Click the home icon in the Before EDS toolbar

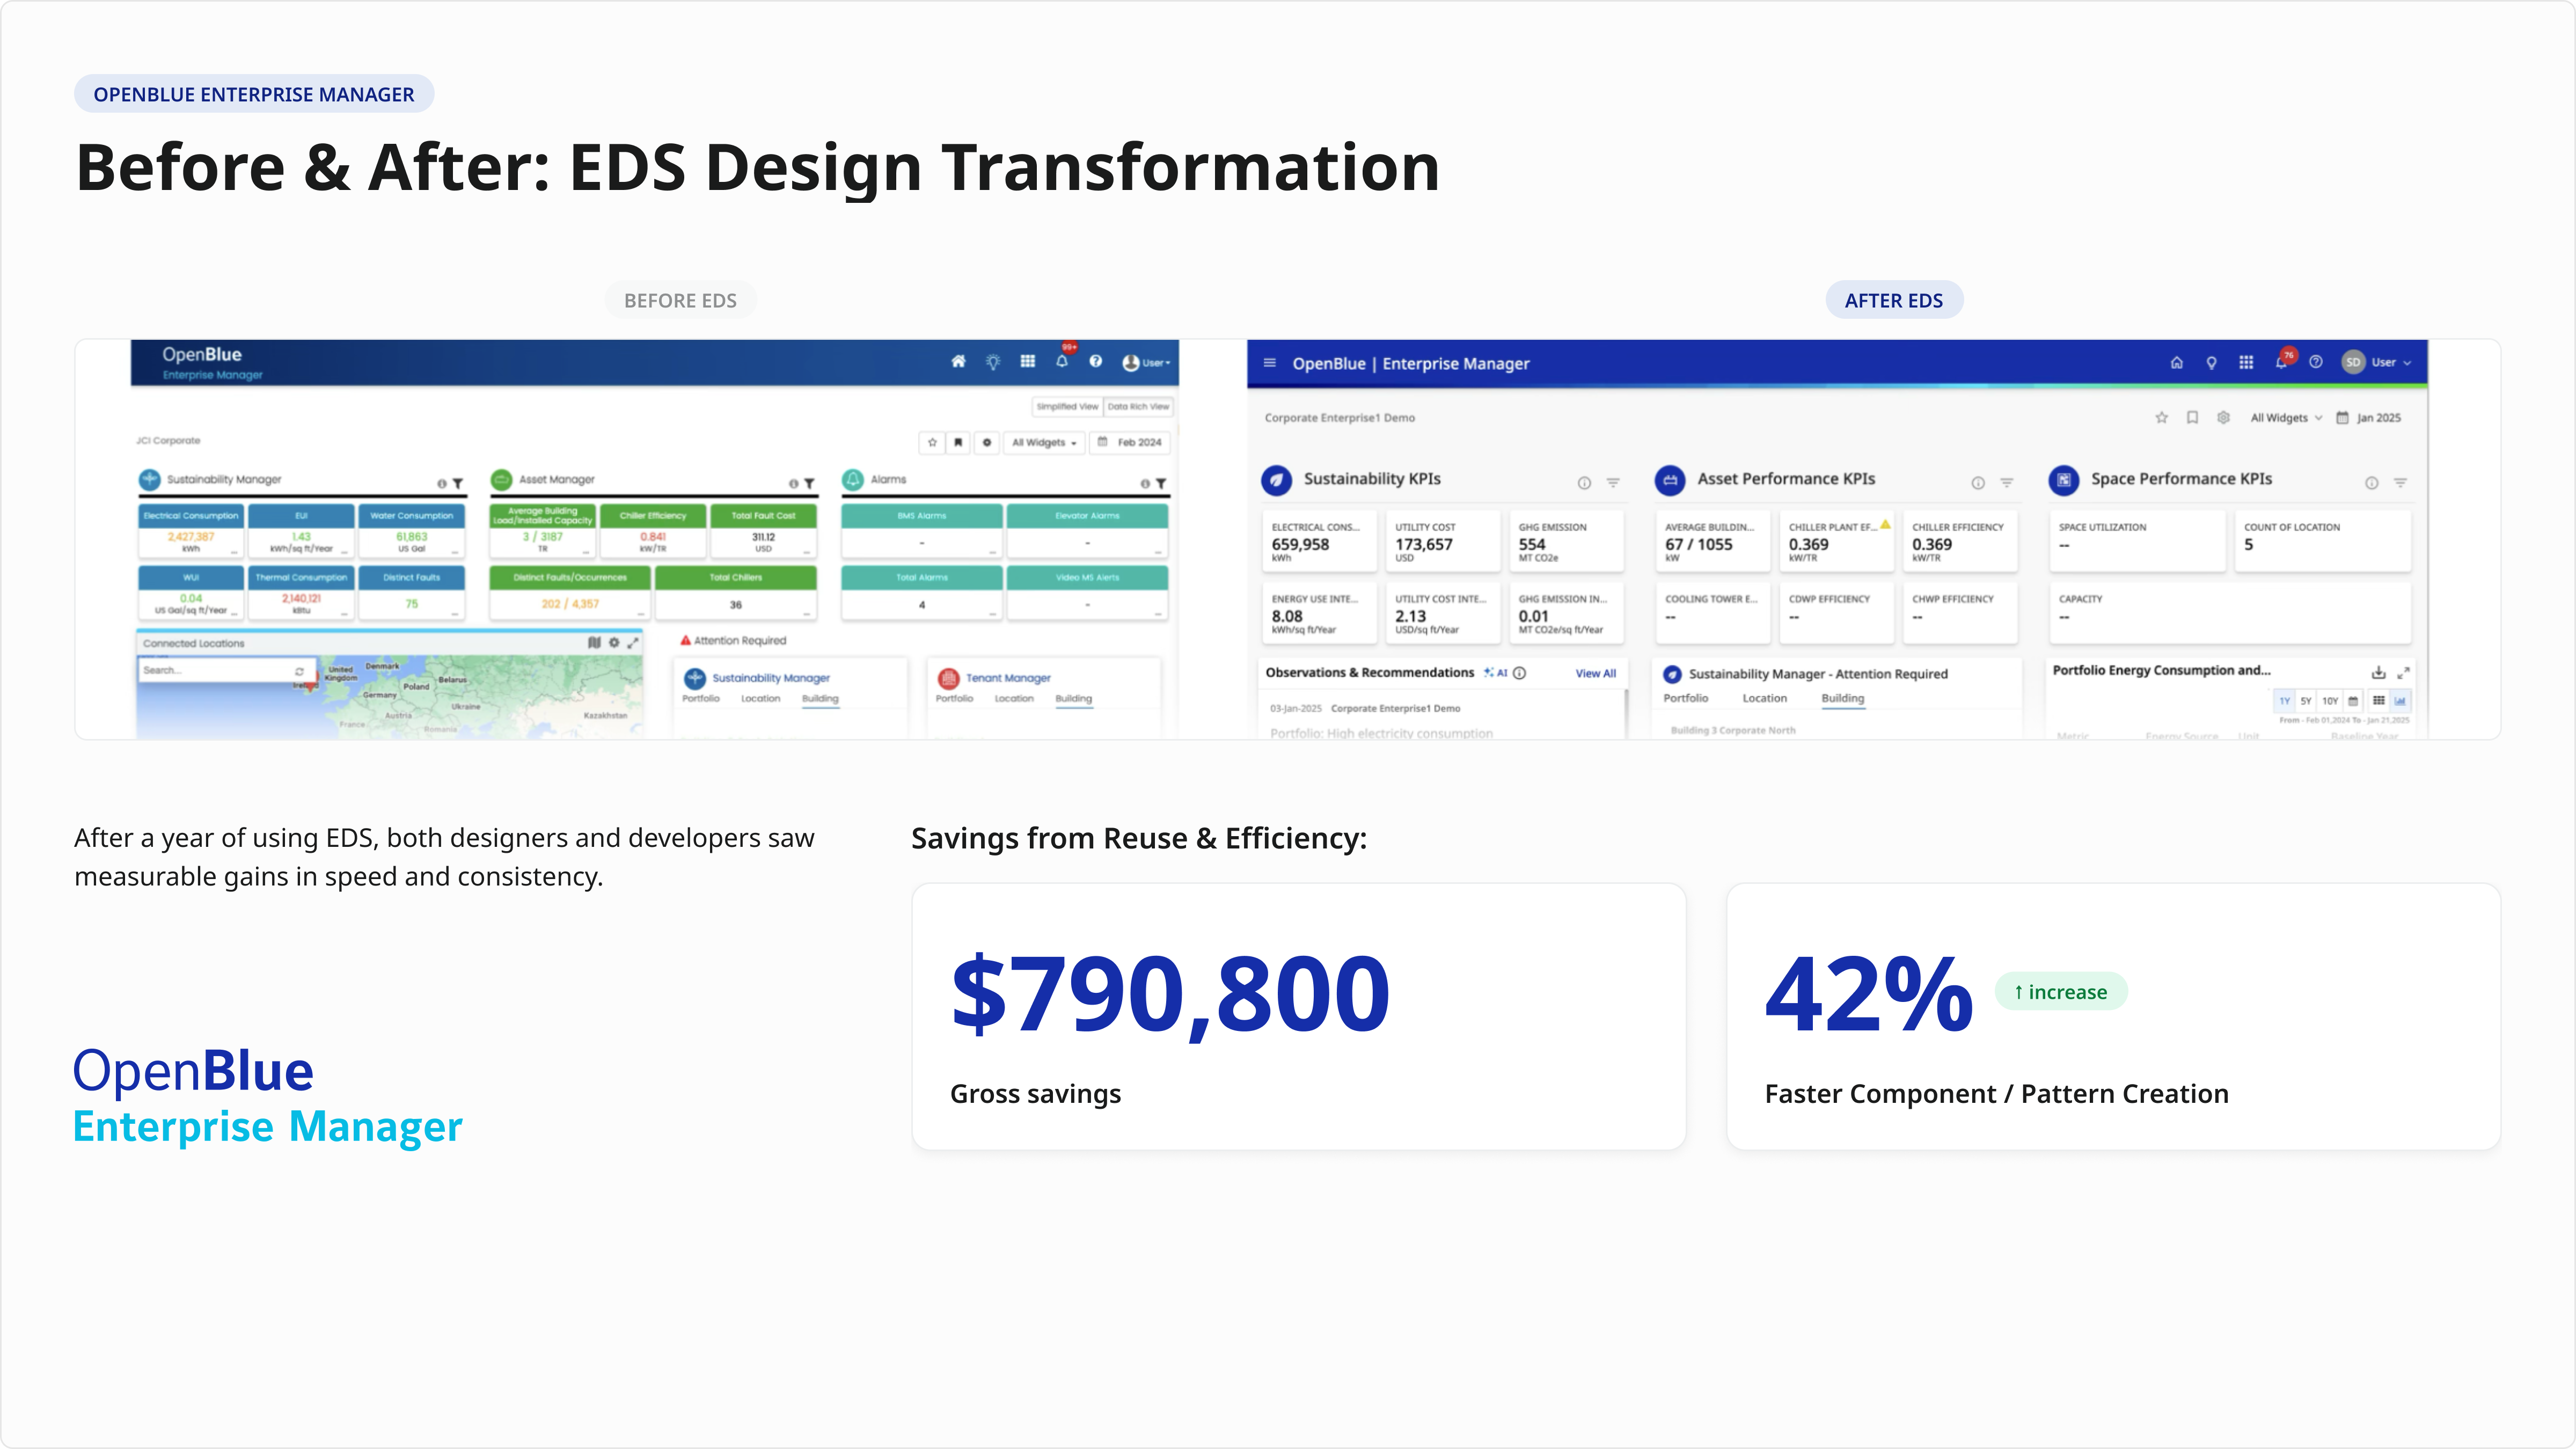[959, 362]
